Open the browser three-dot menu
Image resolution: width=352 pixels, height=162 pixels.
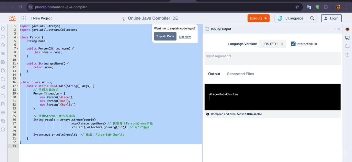(x=347, y=7)
